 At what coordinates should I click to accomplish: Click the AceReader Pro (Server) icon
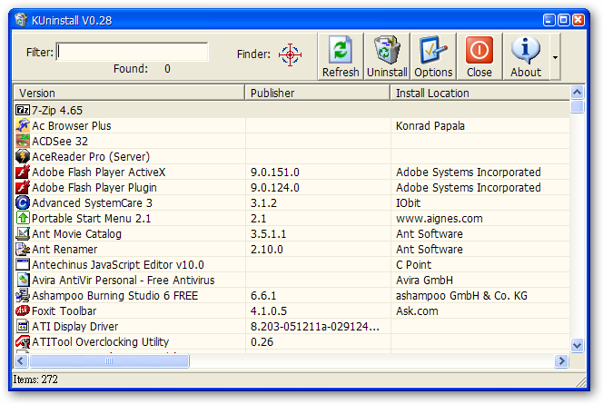point(23,156)
